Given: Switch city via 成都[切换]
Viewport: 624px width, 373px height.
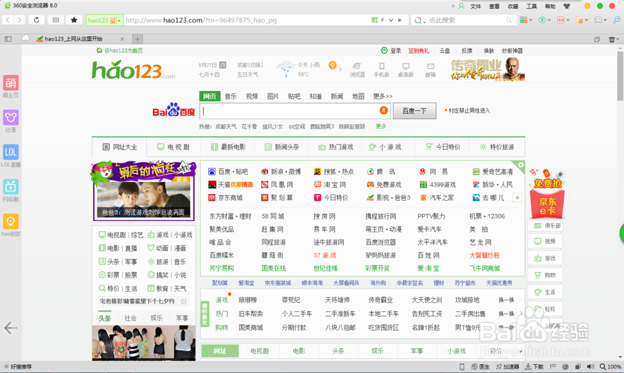Looking at the screenshot, I should coord(250,65).
